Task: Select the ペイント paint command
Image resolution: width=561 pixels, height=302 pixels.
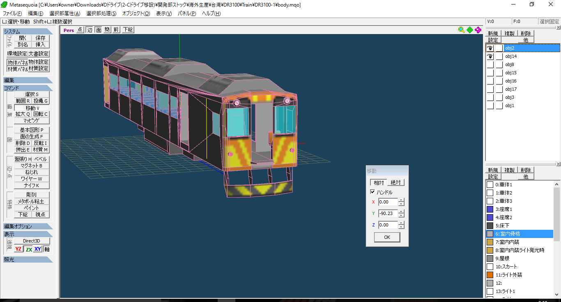Action: 32,208
